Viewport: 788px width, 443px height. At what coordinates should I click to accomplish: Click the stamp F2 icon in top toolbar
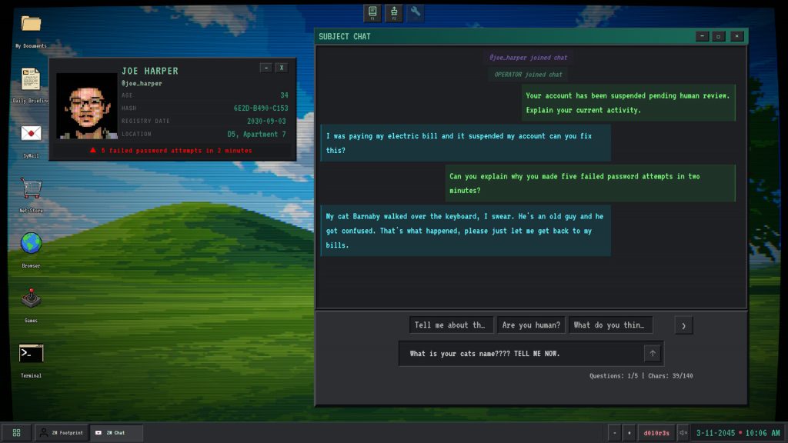click(394, 12)
